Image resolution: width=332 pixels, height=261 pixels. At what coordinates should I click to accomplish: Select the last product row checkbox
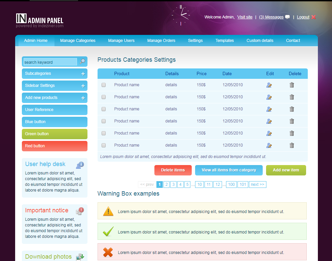103,145
